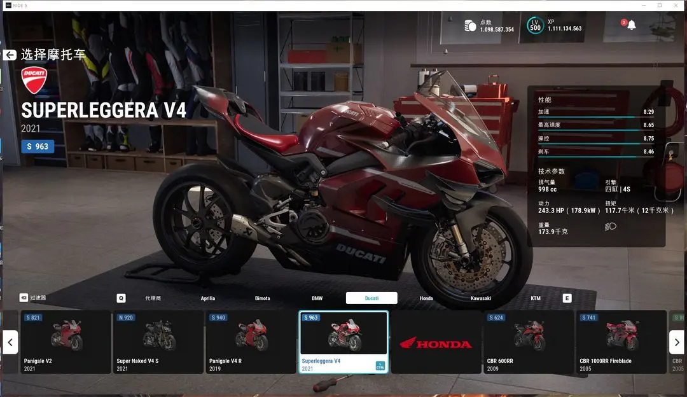Click the 173.9千克 weight value

click(553, 232)
